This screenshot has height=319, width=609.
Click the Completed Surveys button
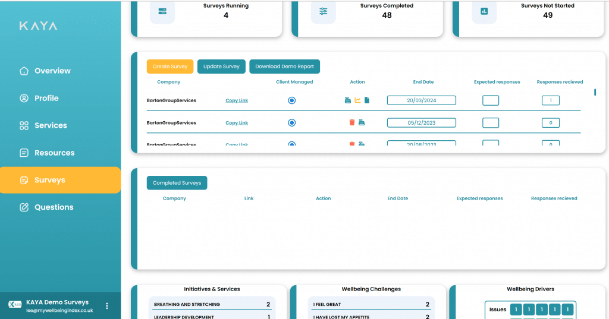pyautogui.click(x=177, y=183)
